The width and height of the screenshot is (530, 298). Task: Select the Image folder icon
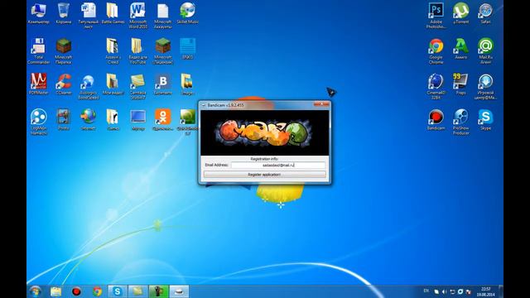188,84
